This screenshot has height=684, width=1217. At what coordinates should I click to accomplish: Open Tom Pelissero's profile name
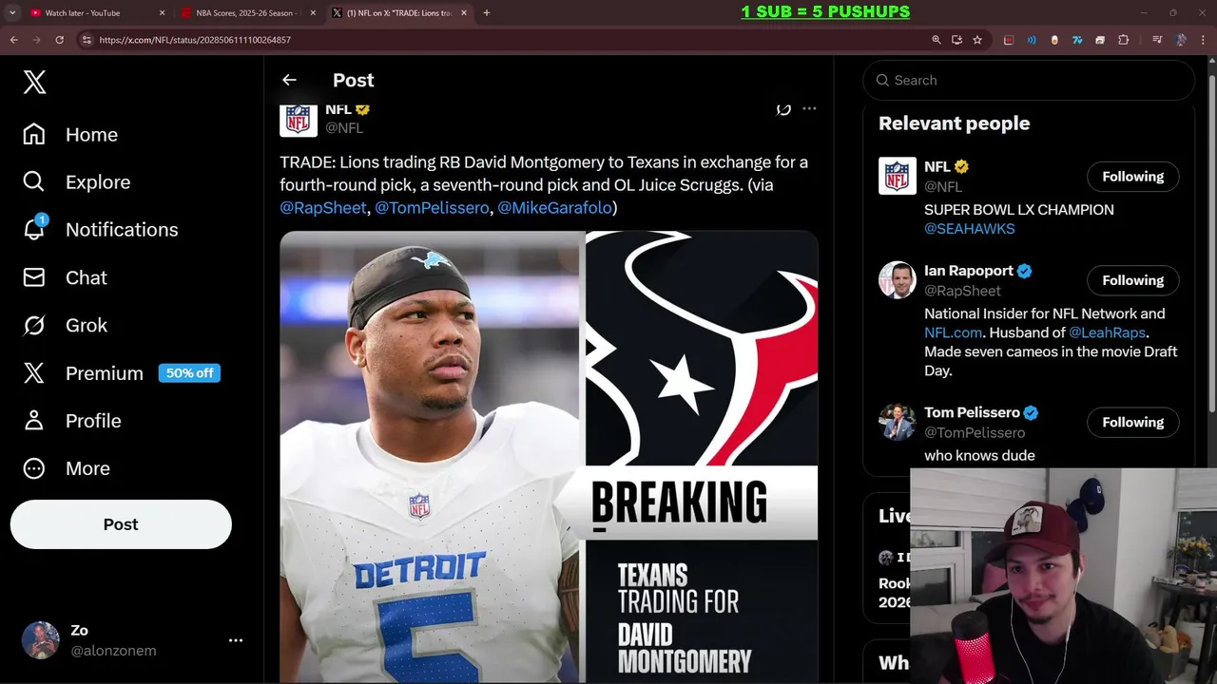click(x=972, y=412)
